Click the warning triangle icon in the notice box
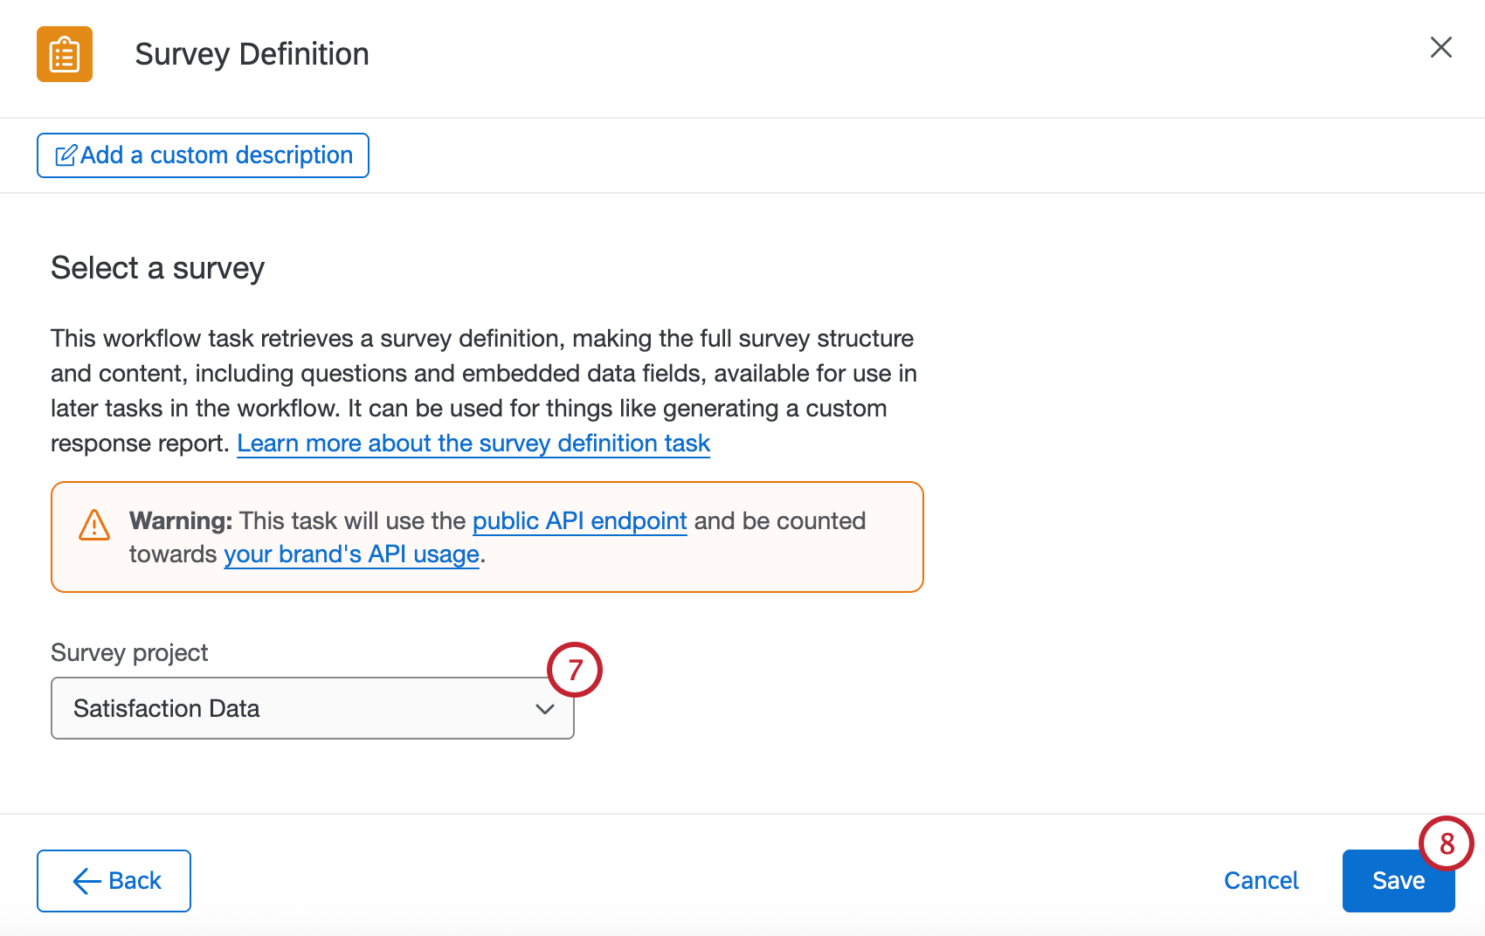 (x=93, y=526)
